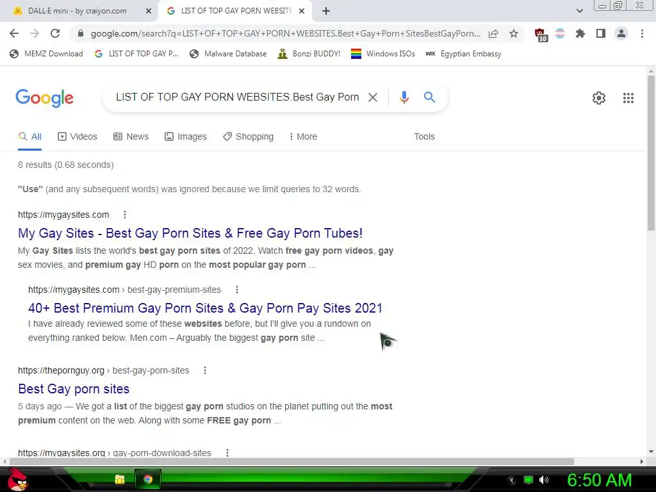Close the Google search results tab

pos(302,11)
